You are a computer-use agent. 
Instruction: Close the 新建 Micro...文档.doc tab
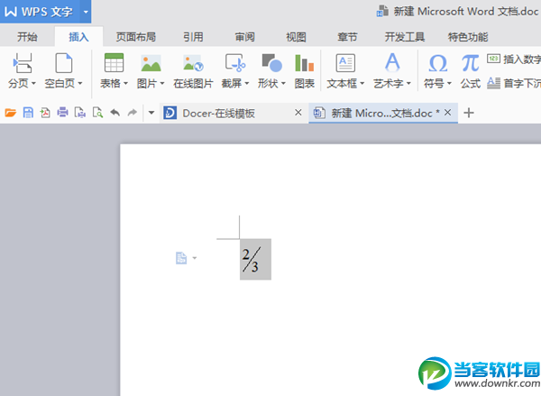448,113
